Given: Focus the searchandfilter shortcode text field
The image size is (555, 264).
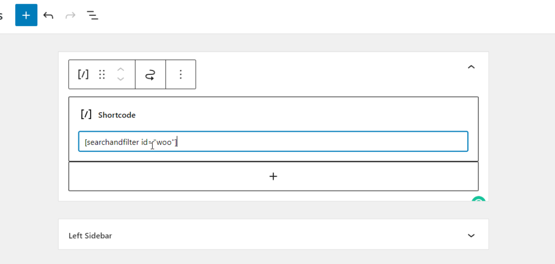Looking at the screenshot, I should tap(273, 141).
